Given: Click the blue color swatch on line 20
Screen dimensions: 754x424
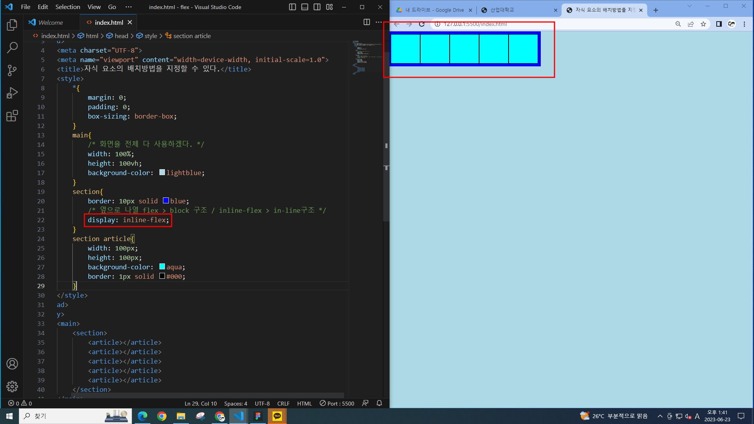Looking at the screenshot, I should tap(166, 201).
